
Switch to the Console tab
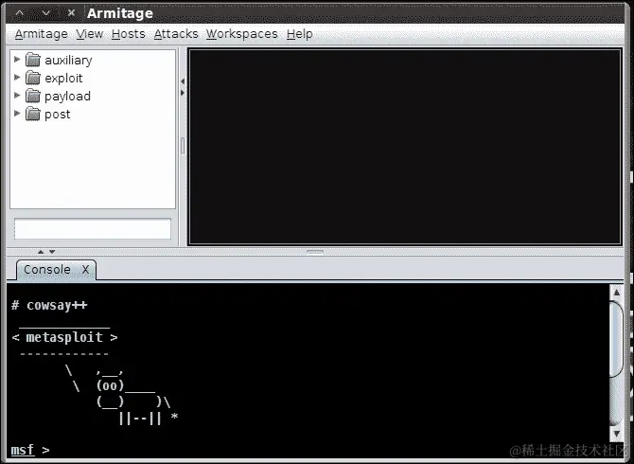(47, 270)
